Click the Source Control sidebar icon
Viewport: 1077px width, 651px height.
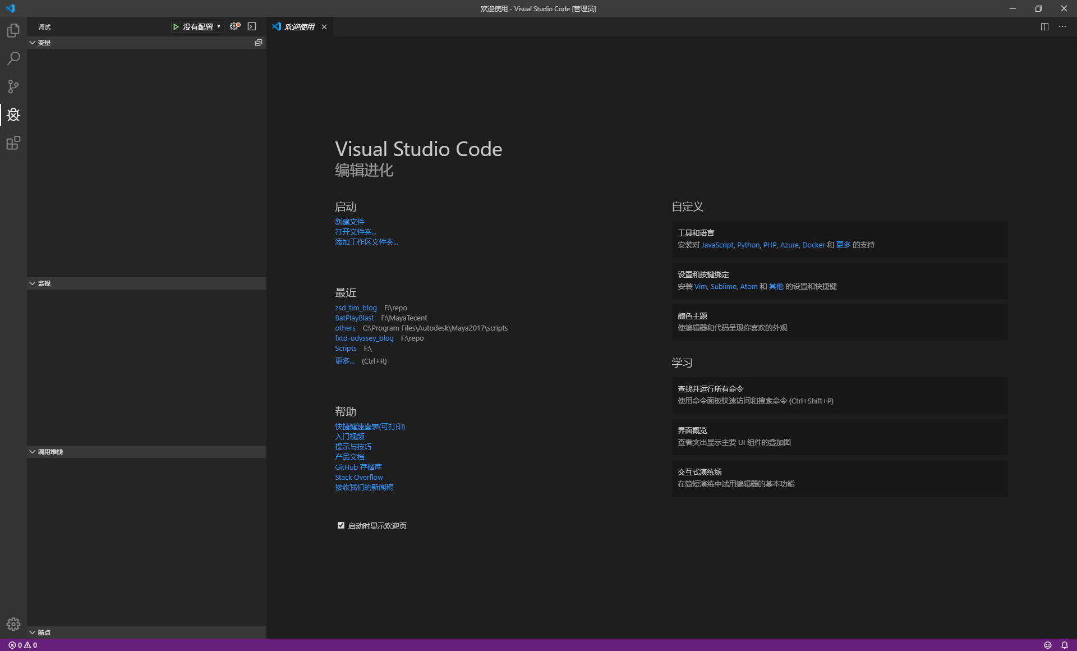coord(13,85)
